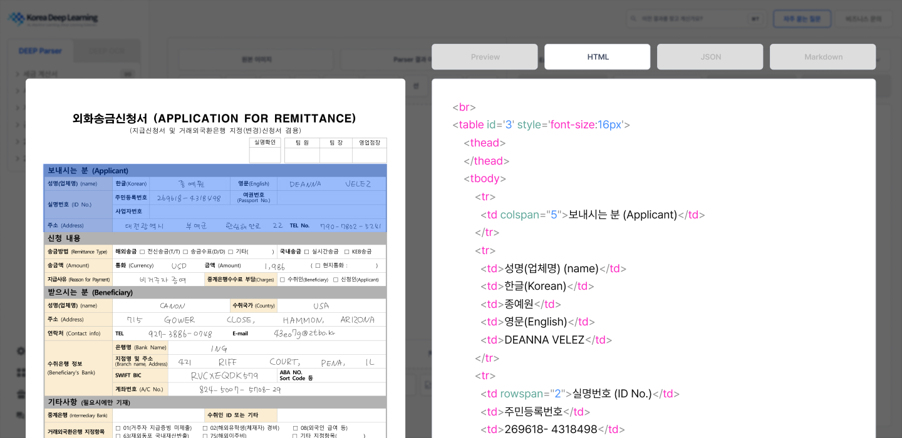902x438 pixels.
Task: Open the JSON tab
Action: point(710,57)
